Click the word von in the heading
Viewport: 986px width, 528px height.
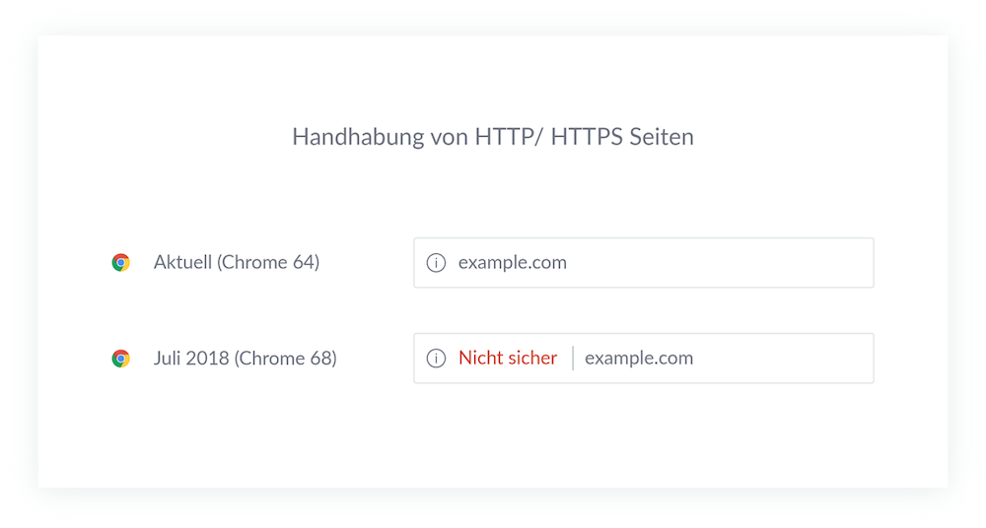coord(450,138)
